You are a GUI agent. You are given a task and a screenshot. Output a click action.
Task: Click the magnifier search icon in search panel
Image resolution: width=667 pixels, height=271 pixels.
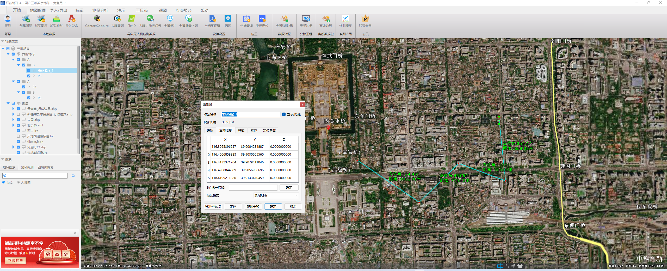(x=73, y=176)
